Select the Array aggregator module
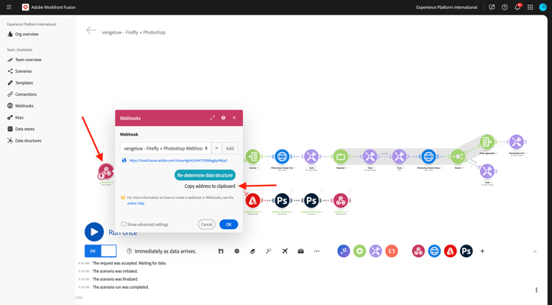This screenshot has width=552, height=305. pyautogui.click(x=487, y=142)
